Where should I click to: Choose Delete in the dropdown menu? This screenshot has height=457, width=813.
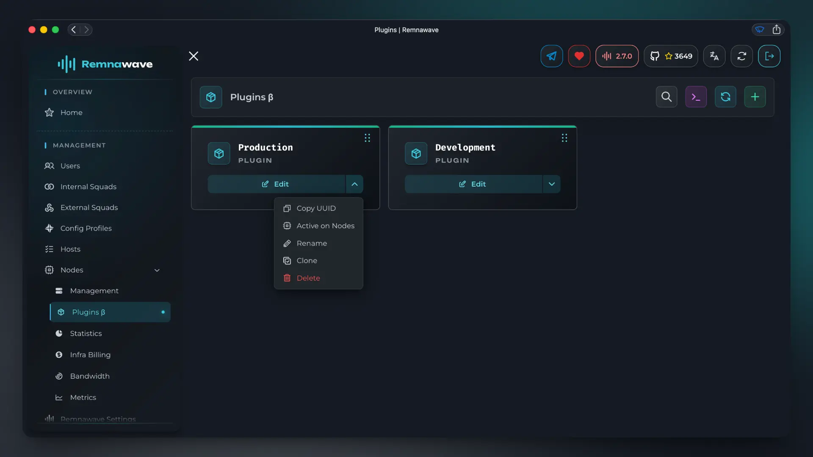click(x=308, y=278)
